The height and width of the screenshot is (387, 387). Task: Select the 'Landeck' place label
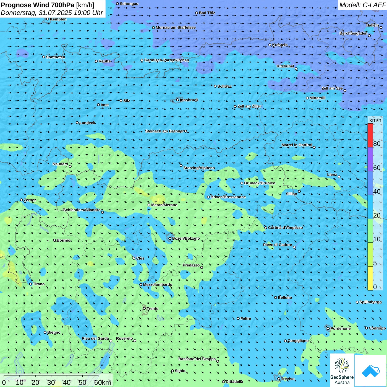tap(87, 123)
